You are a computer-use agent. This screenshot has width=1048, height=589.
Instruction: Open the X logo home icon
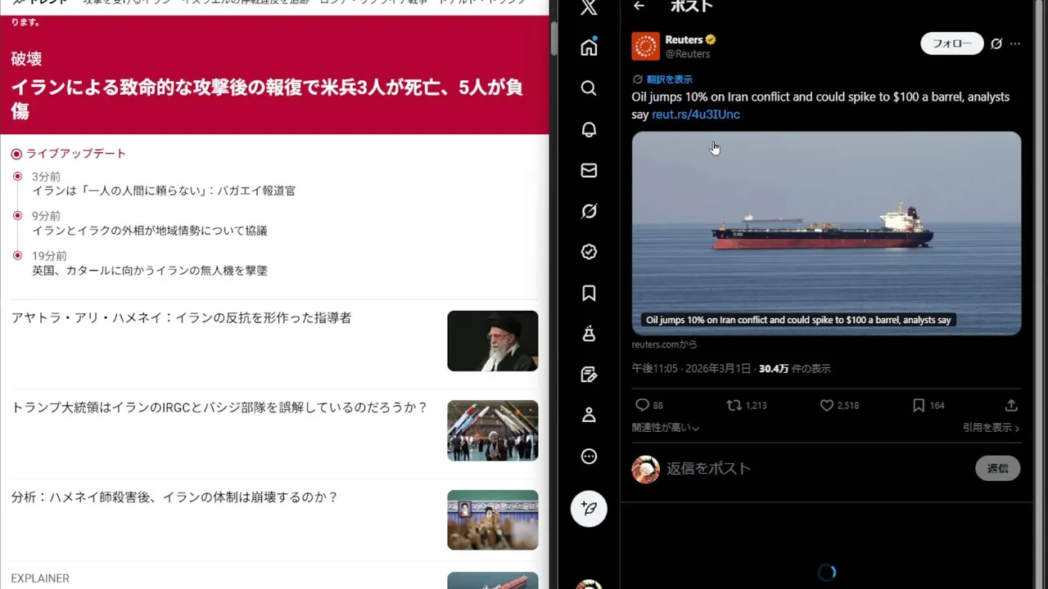pyautogui.click(x=589, y=7)
